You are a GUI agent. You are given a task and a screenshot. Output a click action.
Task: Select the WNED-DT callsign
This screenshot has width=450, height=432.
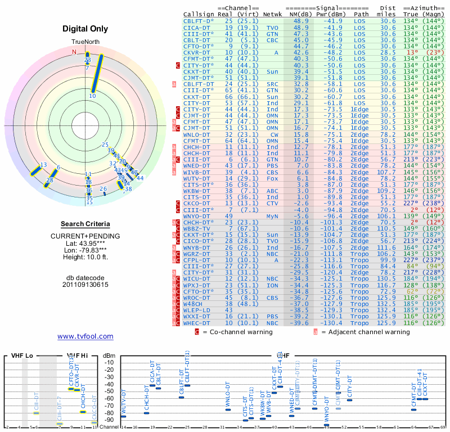pyautogui.click(x=197, y=166)
